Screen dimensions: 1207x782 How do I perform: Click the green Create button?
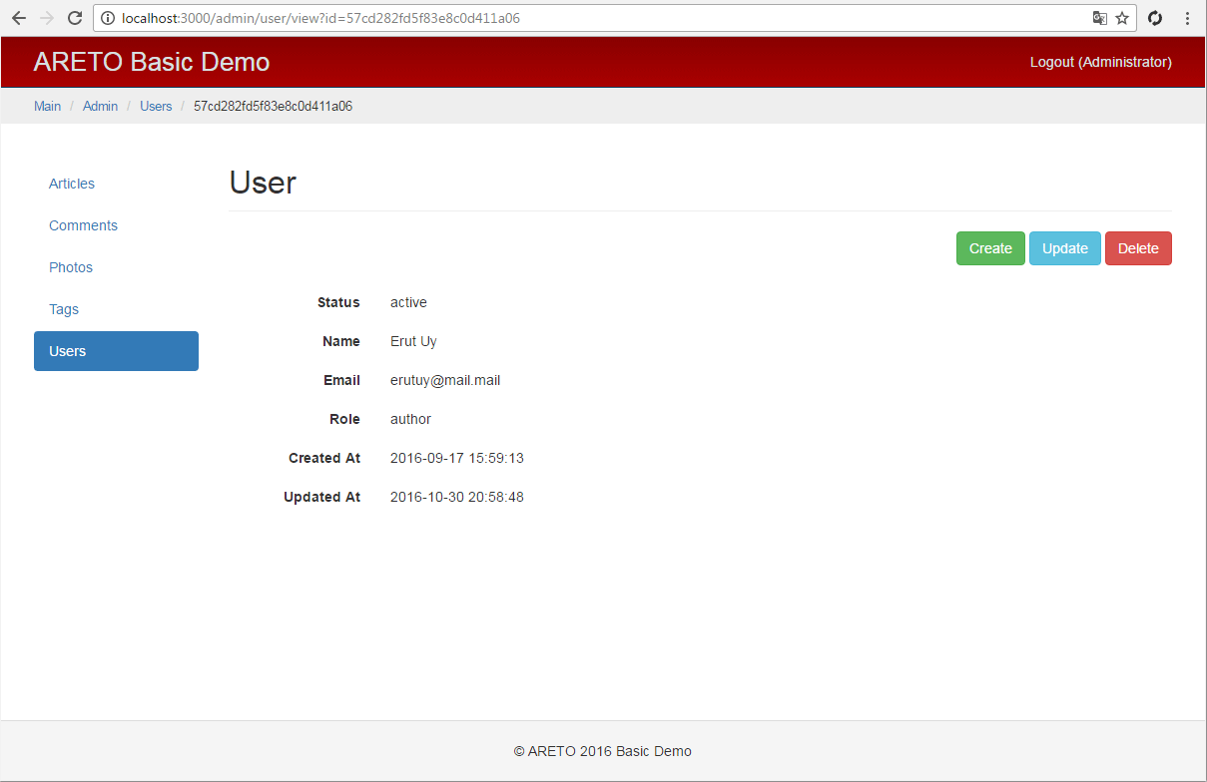pos(989,247)
